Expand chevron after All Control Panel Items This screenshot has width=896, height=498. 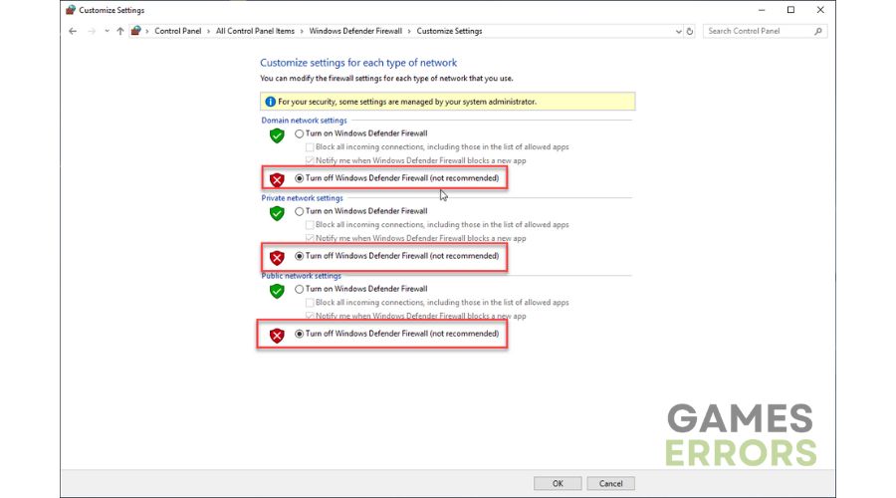tap(302, 32)
